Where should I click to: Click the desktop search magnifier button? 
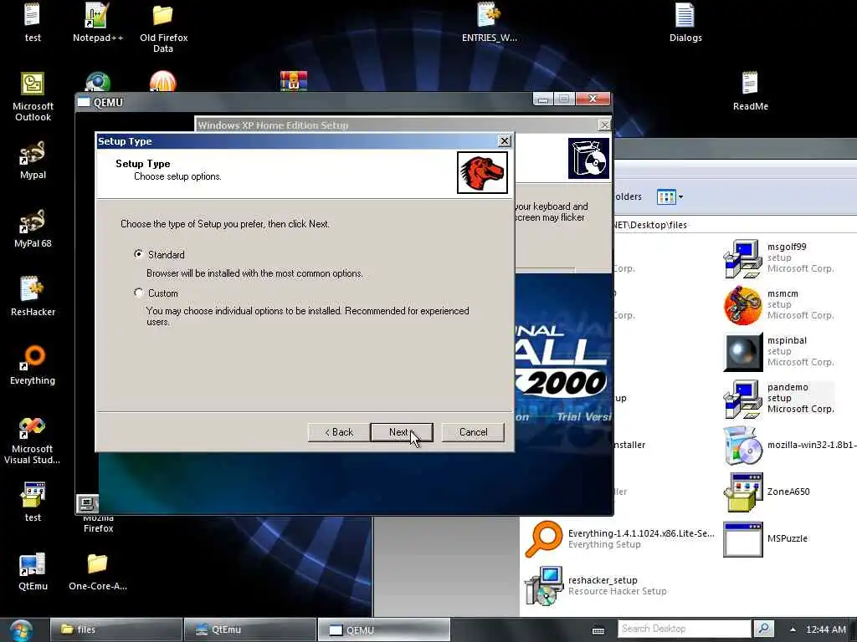(763, 629)
